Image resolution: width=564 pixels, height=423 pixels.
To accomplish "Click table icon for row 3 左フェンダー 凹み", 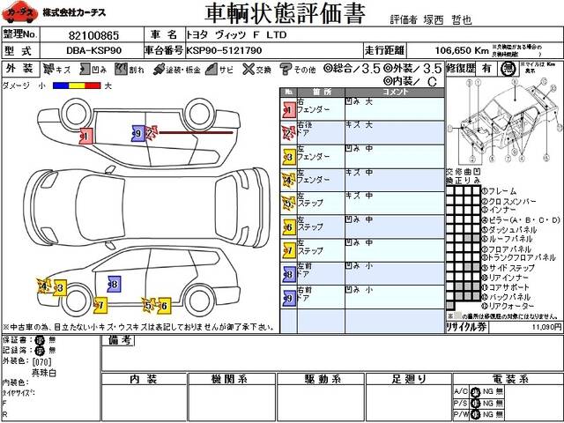I will pyautogui.click(x=289, y=157).
